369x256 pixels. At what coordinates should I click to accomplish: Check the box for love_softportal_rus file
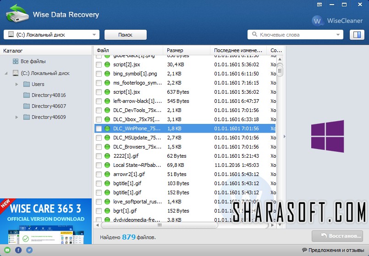99,202
